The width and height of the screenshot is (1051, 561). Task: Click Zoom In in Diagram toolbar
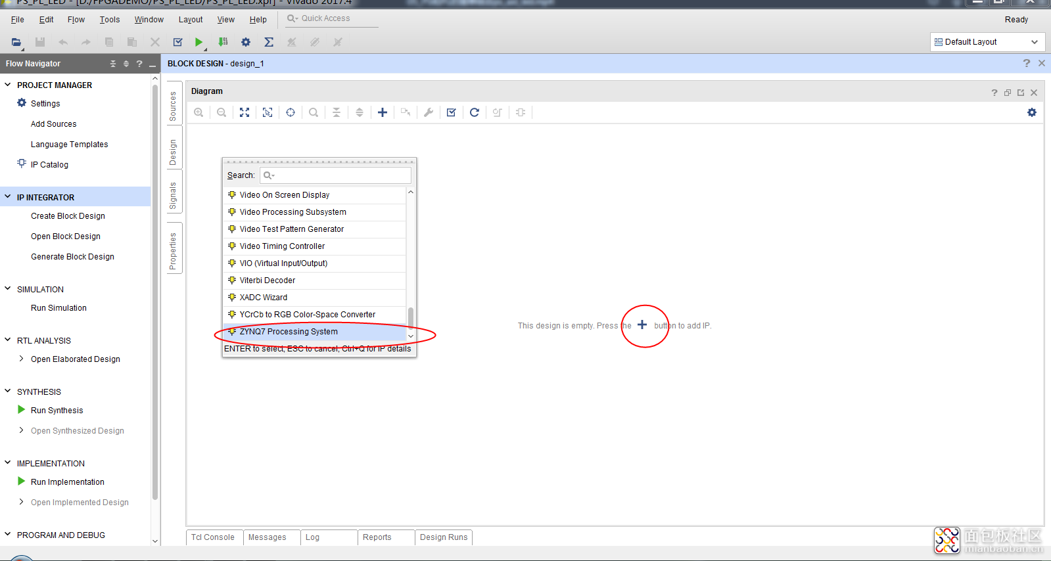tap(199, 112)
